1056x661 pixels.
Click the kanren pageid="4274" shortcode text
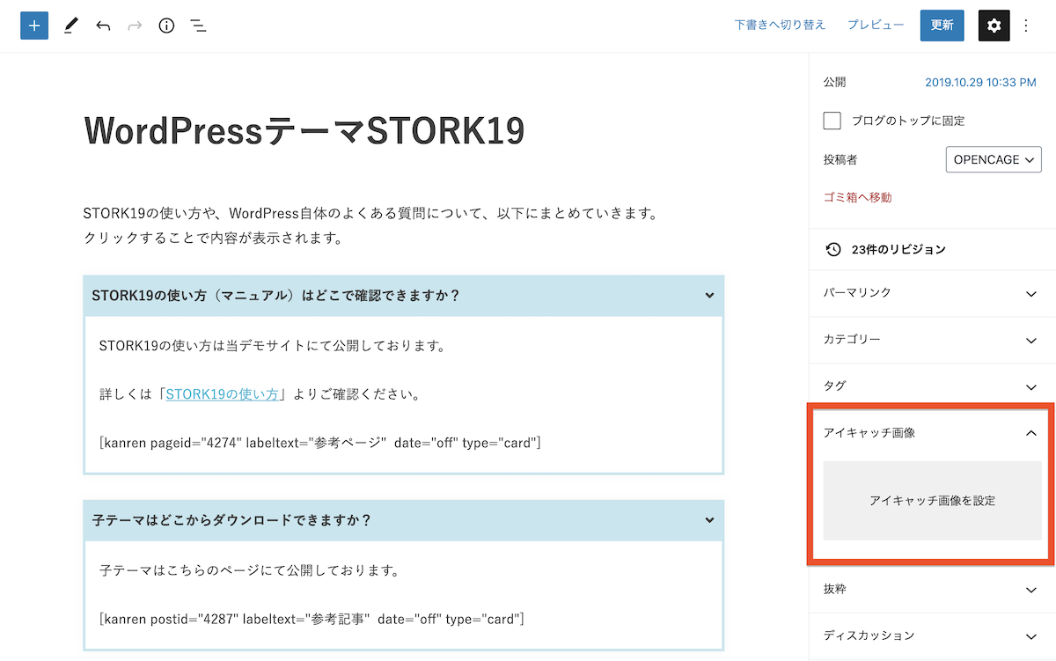(x=320, y=443)
